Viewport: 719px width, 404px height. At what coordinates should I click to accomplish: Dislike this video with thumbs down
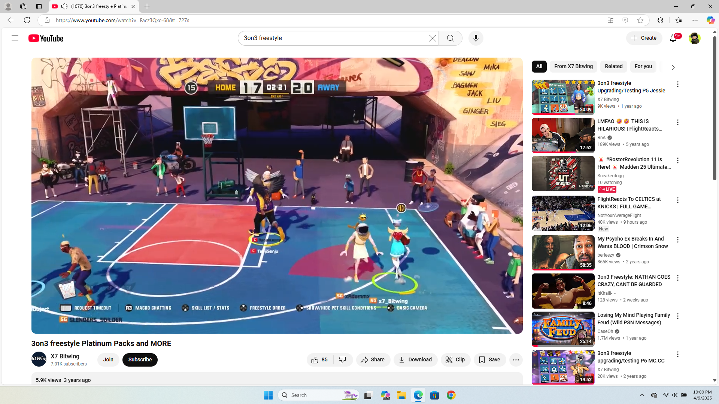pyautogui.click(x=343, y=360)
